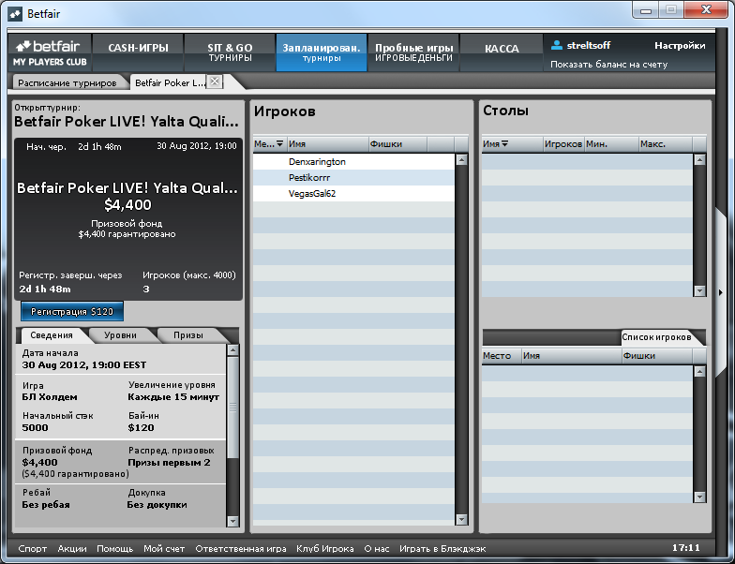Open Настройки settings
Viewport: 735px width, 564px height.
[680, 45]
